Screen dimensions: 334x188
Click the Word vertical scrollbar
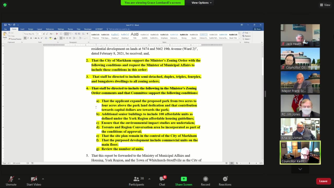[x=263, y=103]
